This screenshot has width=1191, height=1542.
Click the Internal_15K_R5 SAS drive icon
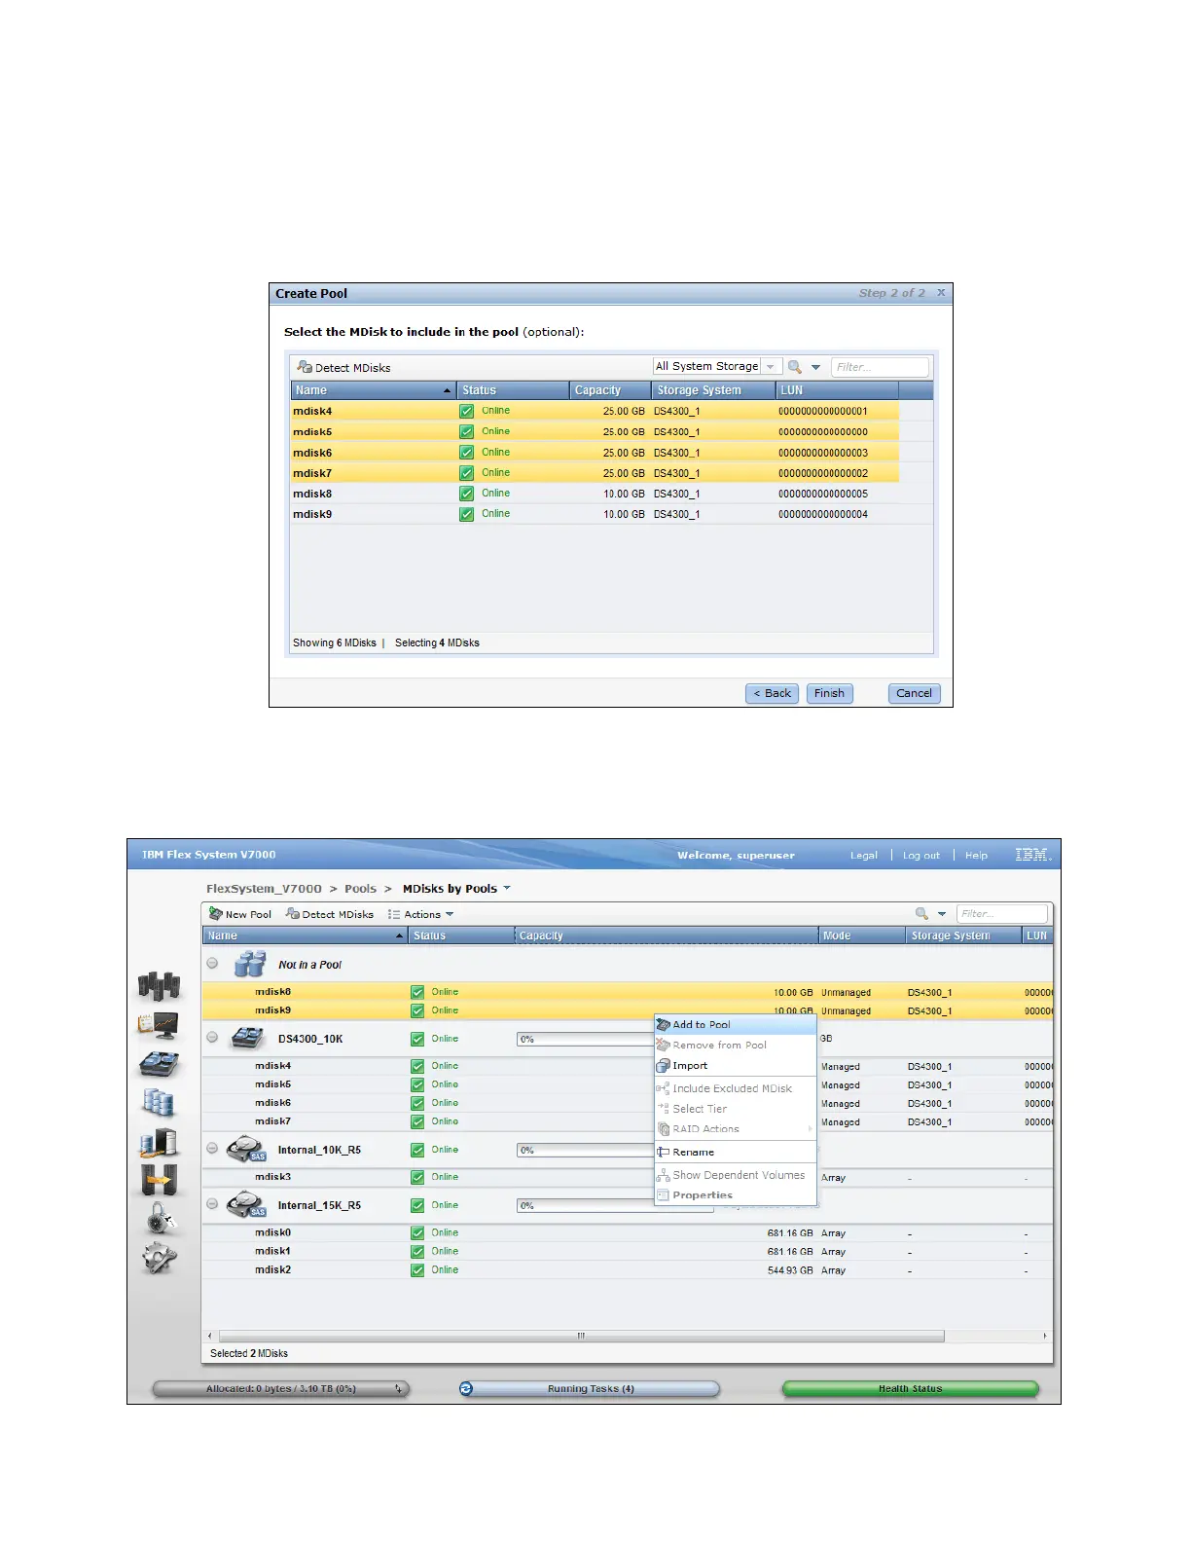coord(246,1205)
